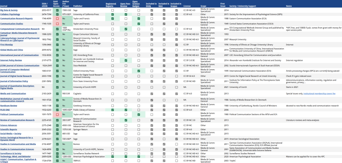
Task: Check Gold Open Access for Communication Research Reports
Action: (x=57, y=19)
